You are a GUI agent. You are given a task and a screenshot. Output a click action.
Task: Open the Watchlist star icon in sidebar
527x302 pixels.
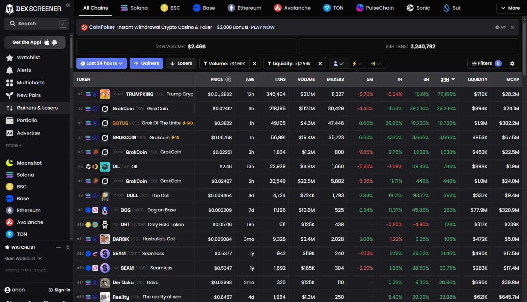pyautogui.click(x=10, y=58)
